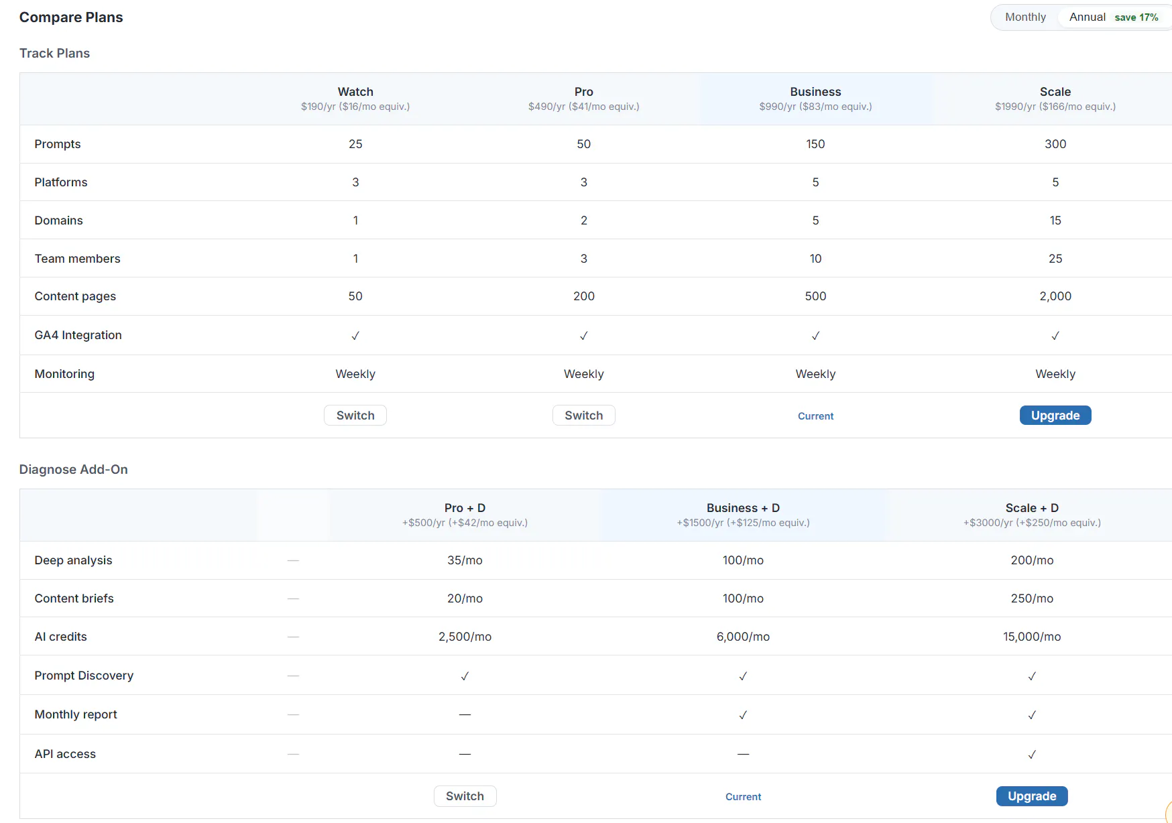Click the 35/mo Deep analysis value

pyautogui.click(x=465, y=560)
